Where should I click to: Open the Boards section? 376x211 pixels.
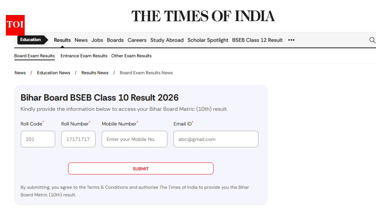click(115, 40)
